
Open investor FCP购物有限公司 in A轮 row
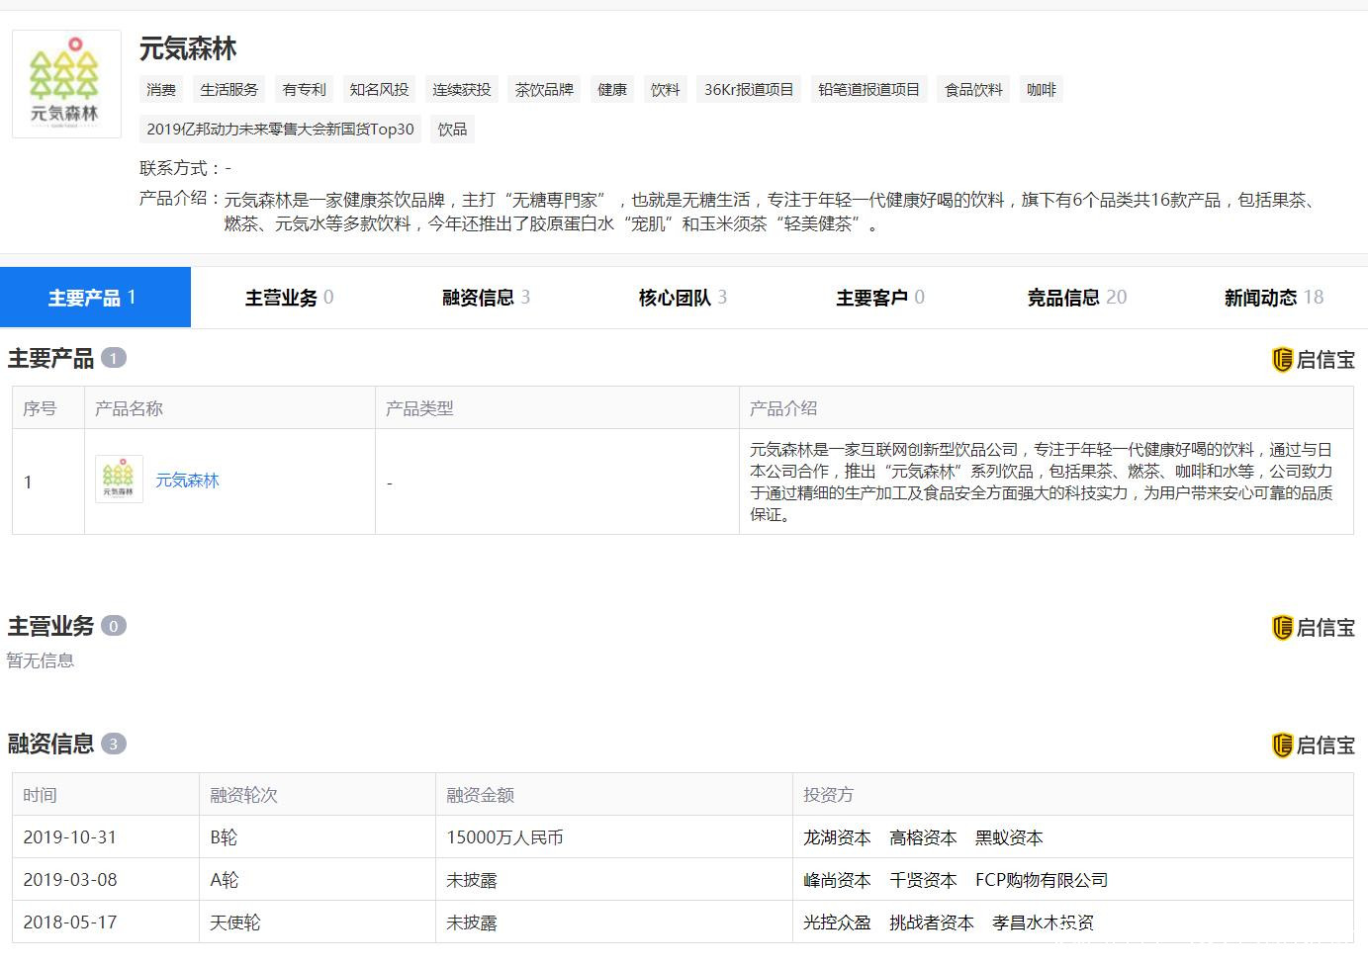click(x=1041, y=880)
